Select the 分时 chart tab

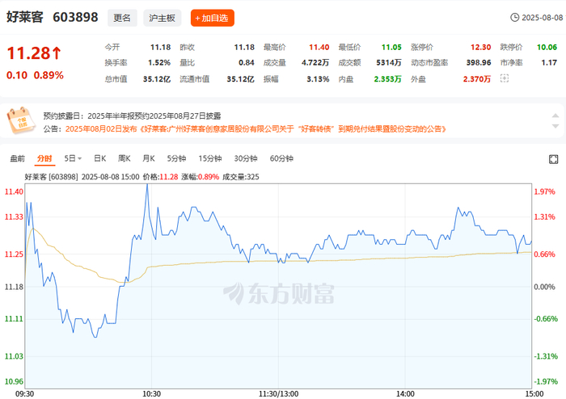click(44, 158)
